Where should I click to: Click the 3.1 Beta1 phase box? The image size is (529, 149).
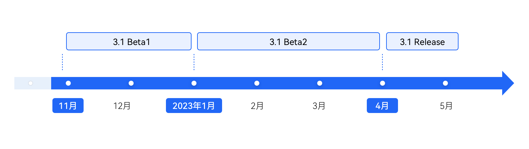[x=129, y=41]
